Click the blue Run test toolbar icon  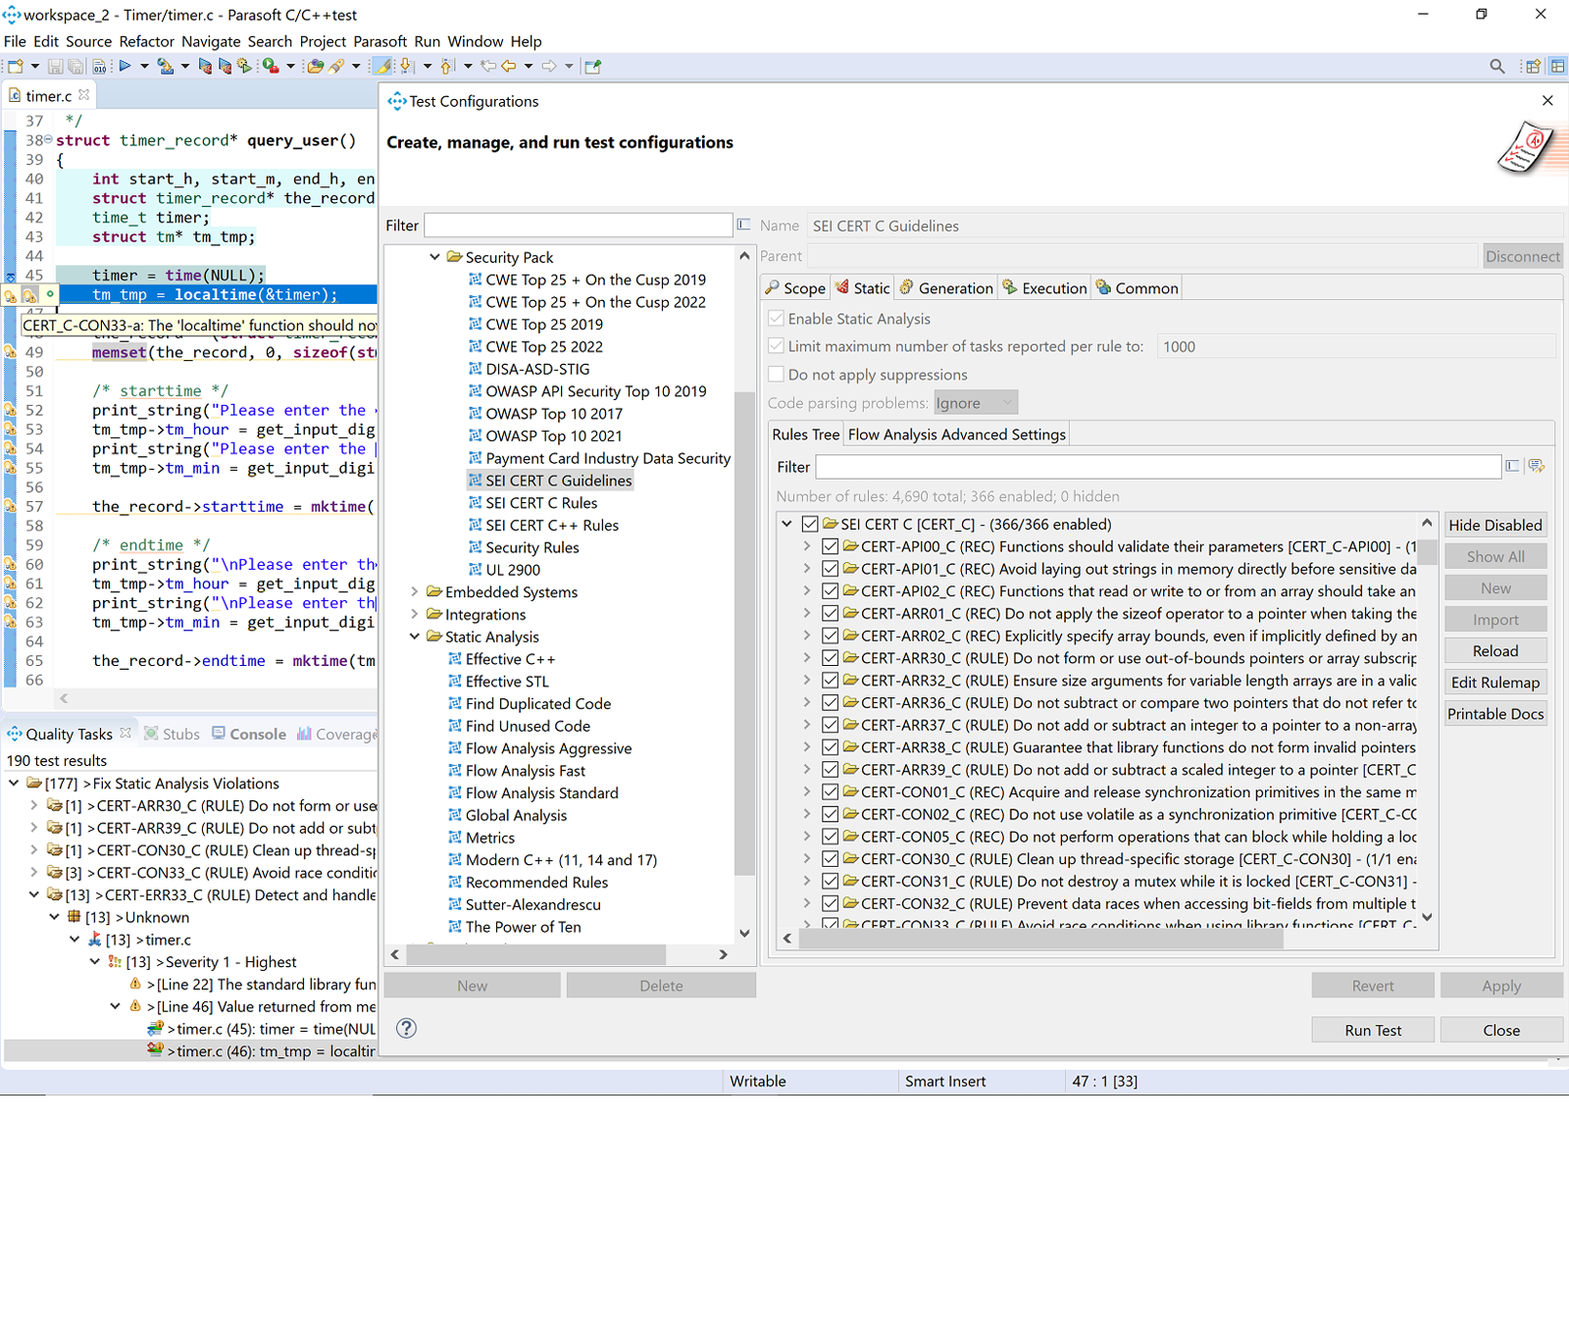point(125,66)
